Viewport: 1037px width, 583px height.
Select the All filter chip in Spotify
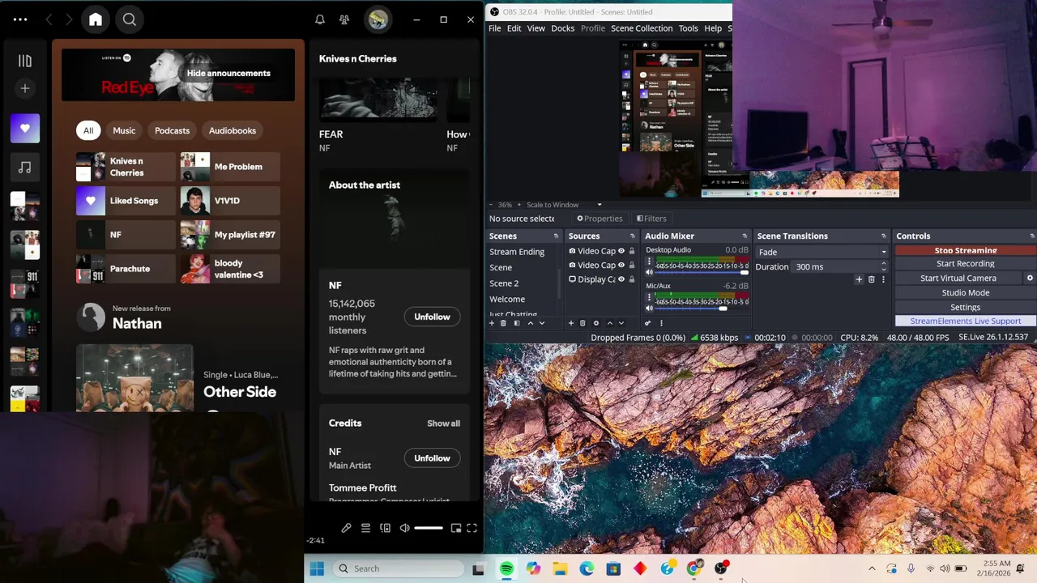pyautogui.click(x=88, y=130)
